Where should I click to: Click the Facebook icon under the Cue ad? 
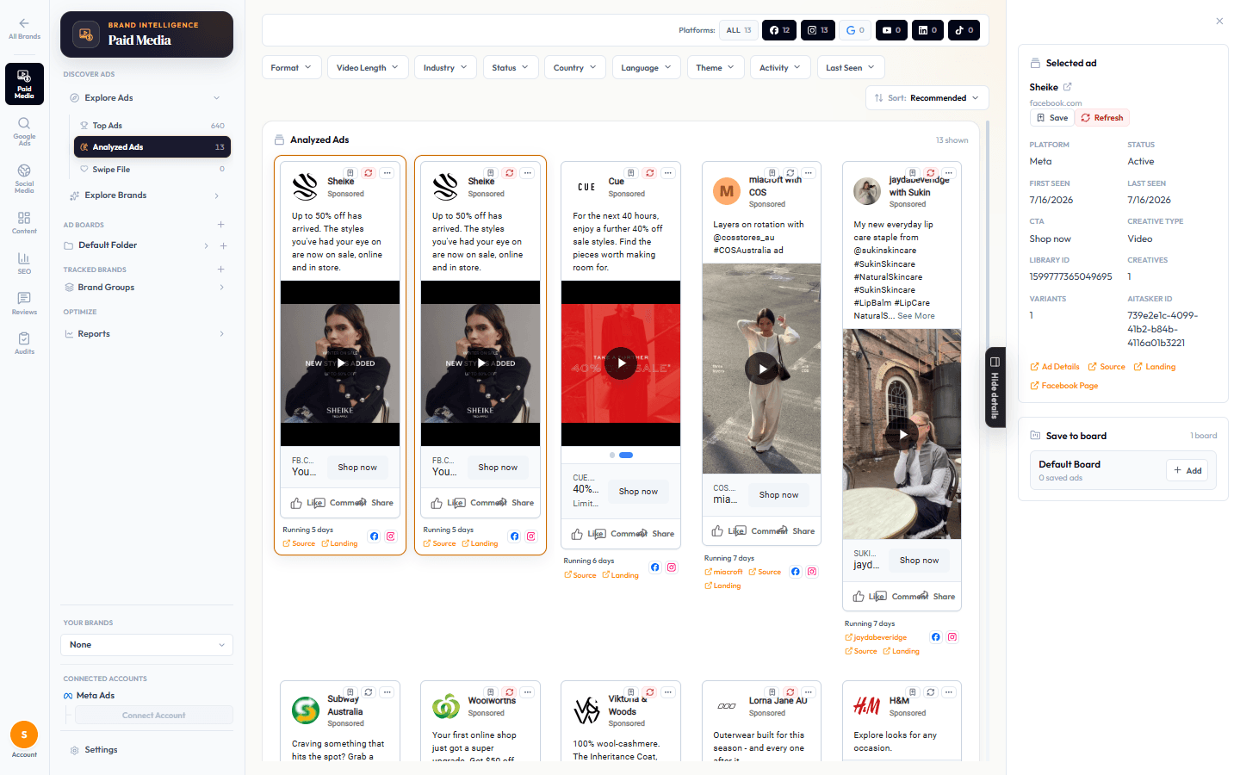click(655, 567)
